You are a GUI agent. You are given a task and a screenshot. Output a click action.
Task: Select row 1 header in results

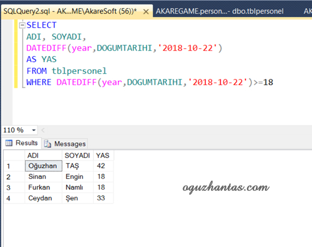tap(14, 166)
